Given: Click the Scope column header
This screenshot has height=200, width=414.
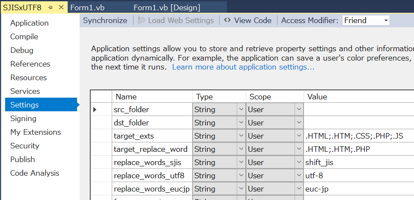Looking at the screenshot, I should [x=275, y=96].
